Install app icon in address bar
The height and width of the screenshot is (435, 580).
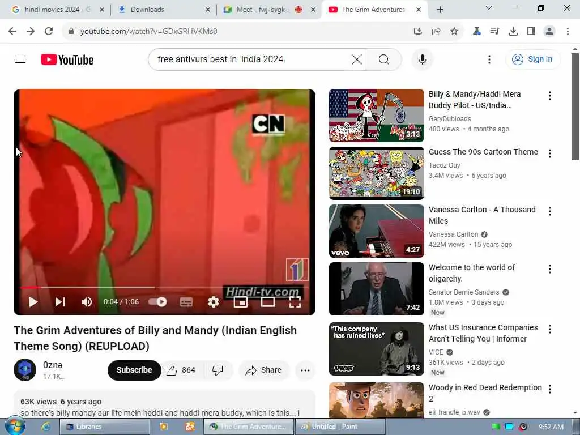417,32
